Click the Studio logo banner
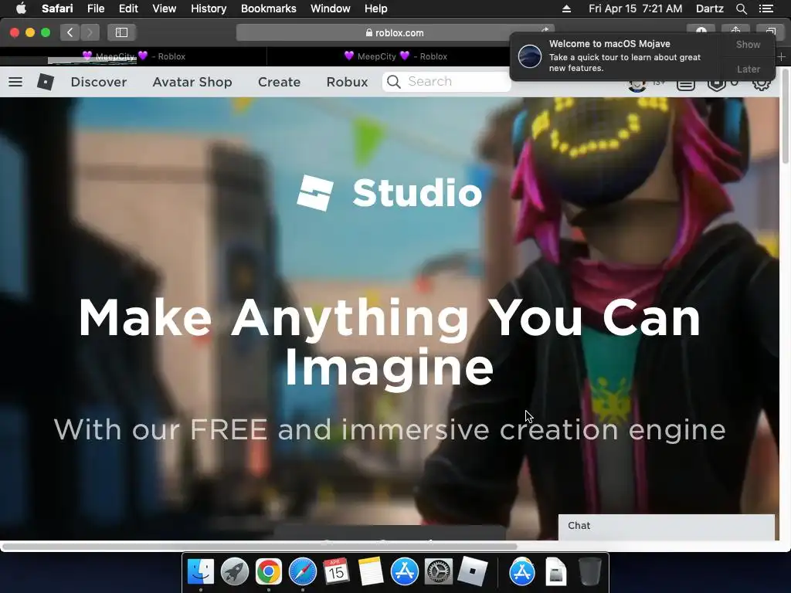The height and width of the screenshot is (593, 791). coord(389,192)
